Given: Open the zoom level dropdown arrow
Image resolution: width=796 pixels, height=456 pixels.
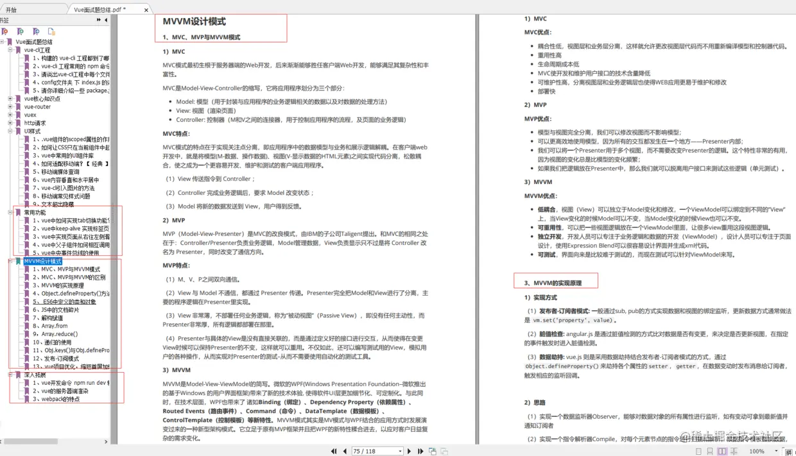Looking at the screenshot, I should [x=776, y=451].
